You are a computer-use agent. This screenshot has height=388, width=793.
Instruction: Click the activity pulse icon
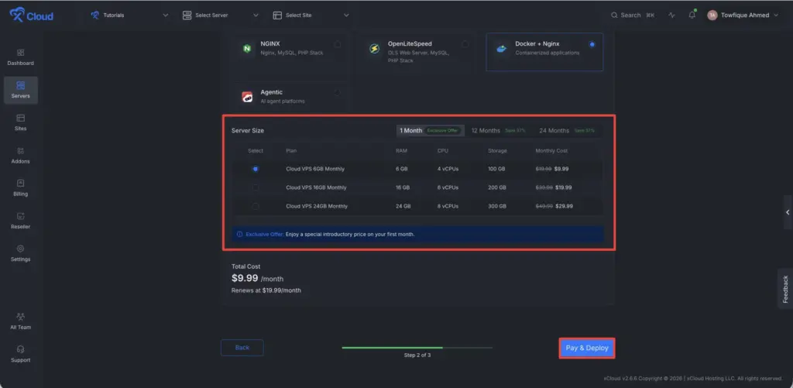tap(671, 15)
